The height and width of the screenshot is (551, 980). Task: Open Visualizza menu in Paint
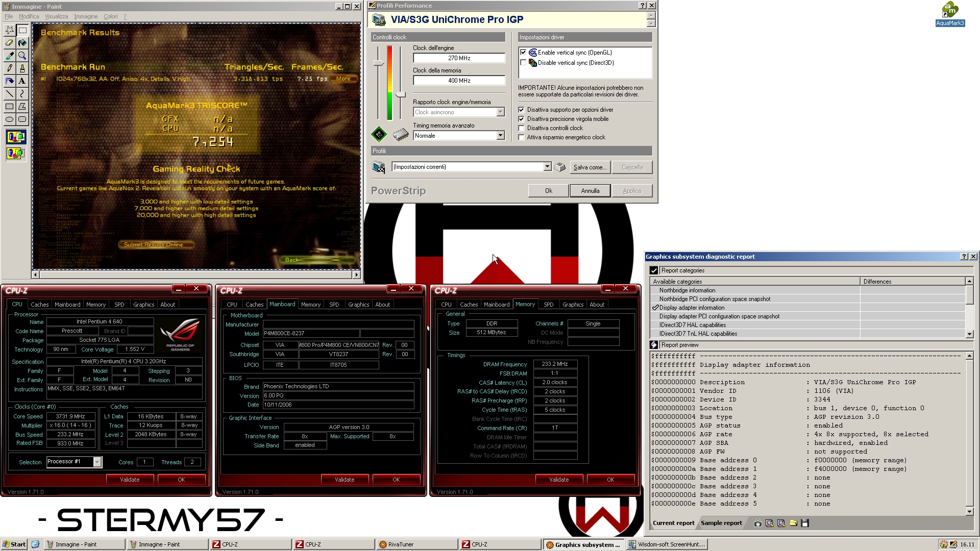56,16
